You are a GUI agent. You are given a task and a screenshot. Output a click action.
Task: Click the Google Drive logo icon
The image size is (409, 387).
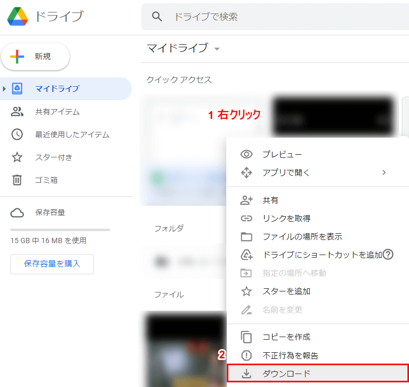[18, 17]
